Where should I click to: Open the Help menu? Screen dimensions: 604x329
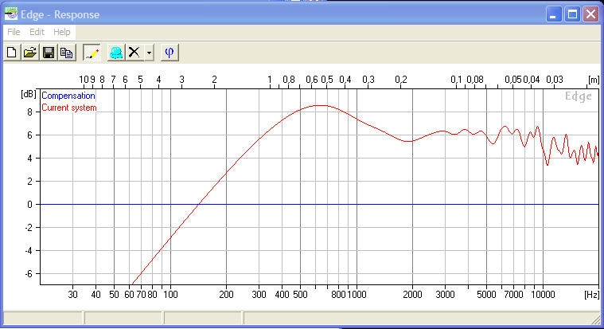pyautogui.click(x=62, y=32)
